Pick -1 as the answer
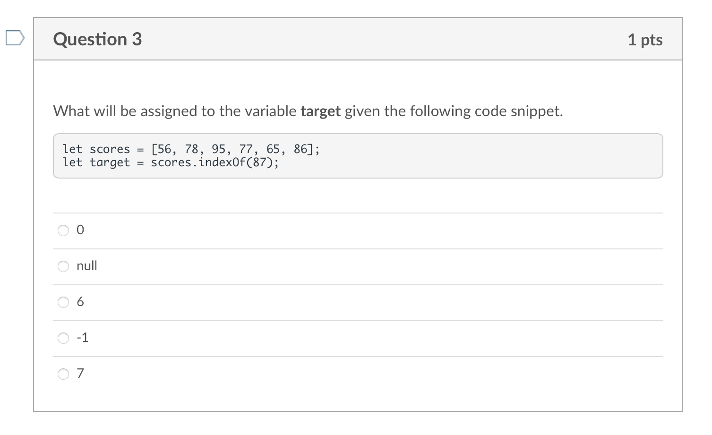712x435 pixels. (63, 338)
